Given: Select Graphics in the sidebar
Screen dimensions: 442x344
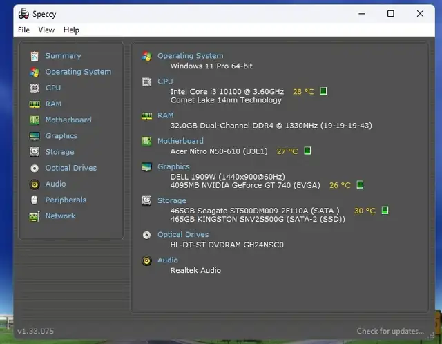Looking at the screenshot, I should tap(61, 136).
